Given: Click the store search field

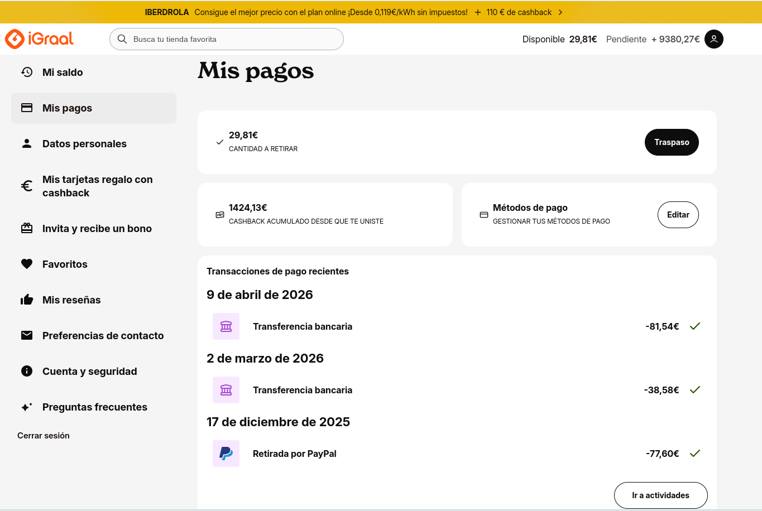Looking at the screenshot, I should (x=226, y=39).
